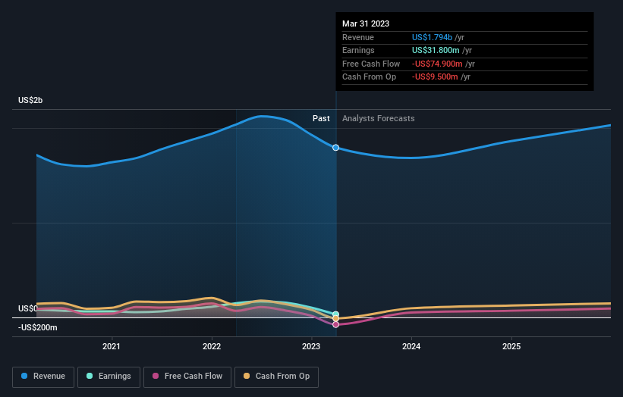The width and height of the screenshot is (623, 397).
Task: Click the 2021 x-axis label
Action: [112, 347]
